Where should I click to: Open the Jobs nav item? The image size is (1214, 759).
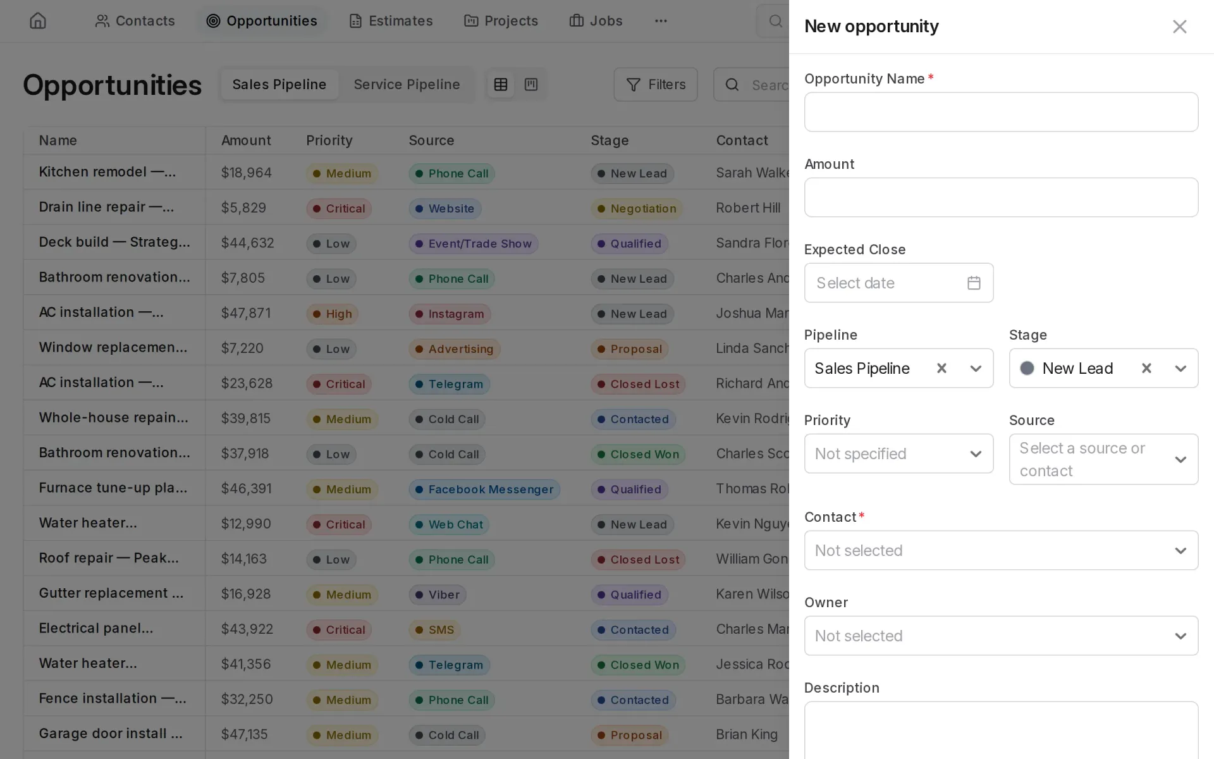click(596, 21)
